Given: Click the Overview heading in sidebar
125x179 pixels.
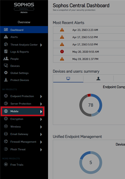Looking at the screenshot, I should [24, 22].
